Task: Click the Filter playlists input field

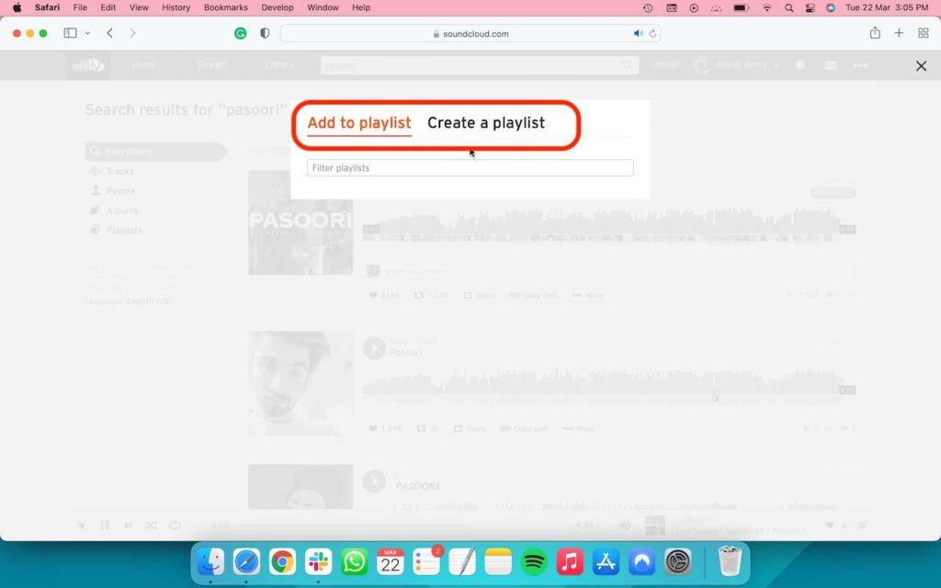Action: 470,167
